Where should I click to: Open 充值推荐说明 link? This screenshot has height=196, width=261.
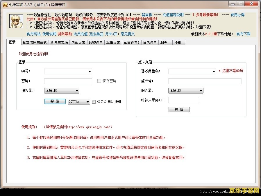(173, 15)
